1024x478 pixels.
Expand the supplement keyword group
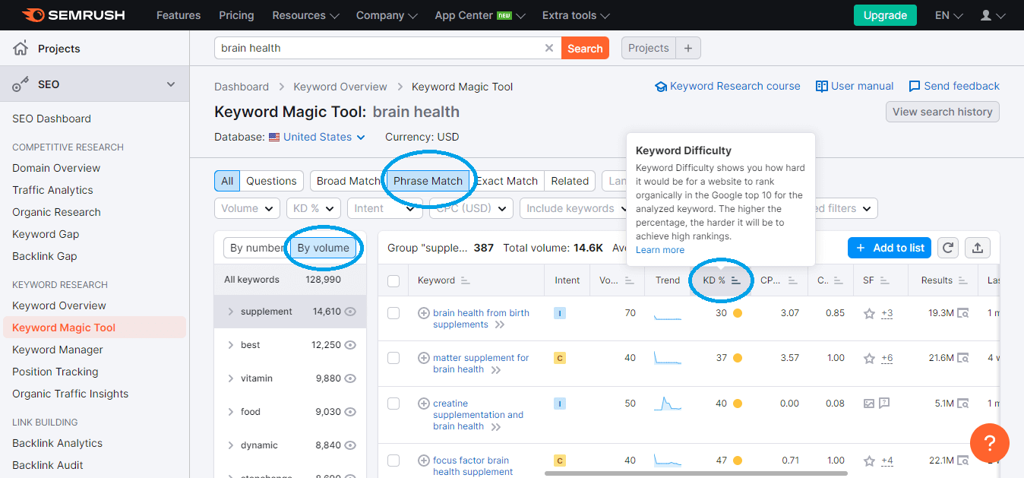pyautogui.click(x=231, y=312)
